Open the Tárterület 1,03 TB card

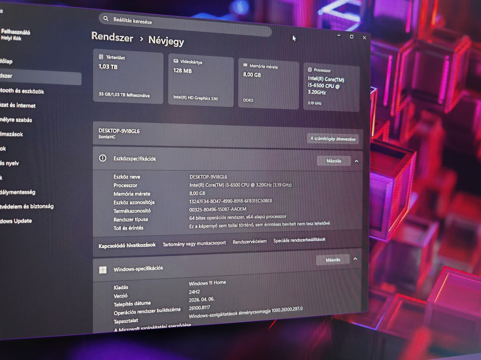pos(128,77)
